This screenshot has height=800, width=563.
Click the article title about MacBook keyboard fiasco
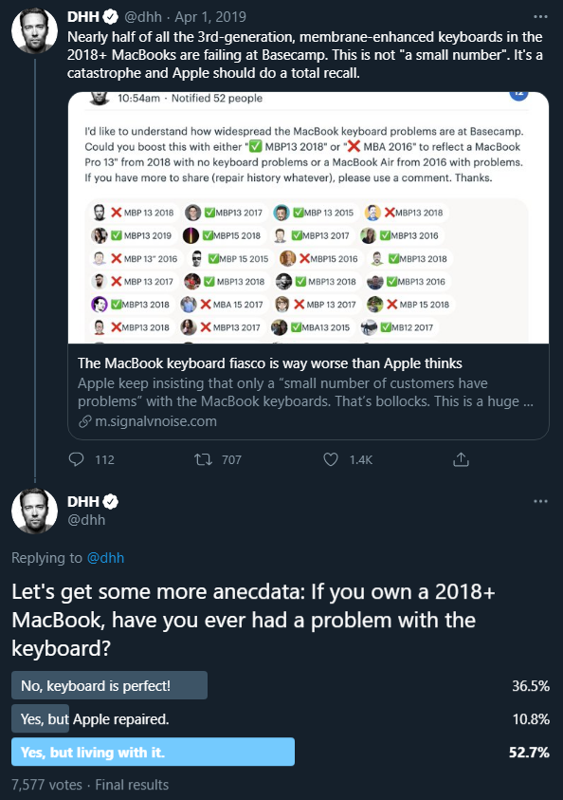click(x=269, y=363)
